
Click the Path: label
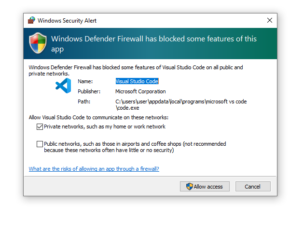(x=84, y=101)
